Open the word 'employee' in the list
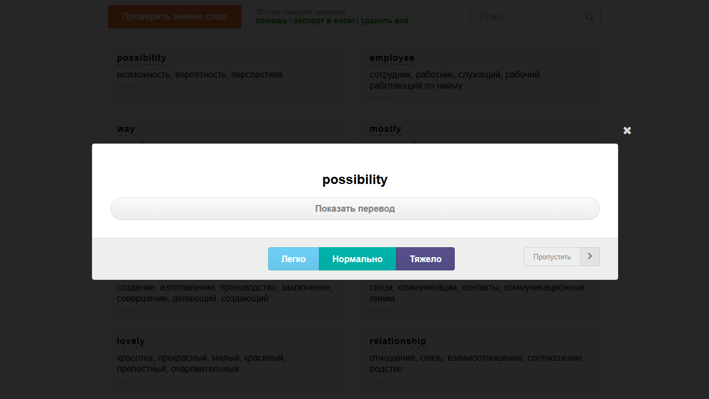Screen dimensions: 709x399 [x=392, y=58]
